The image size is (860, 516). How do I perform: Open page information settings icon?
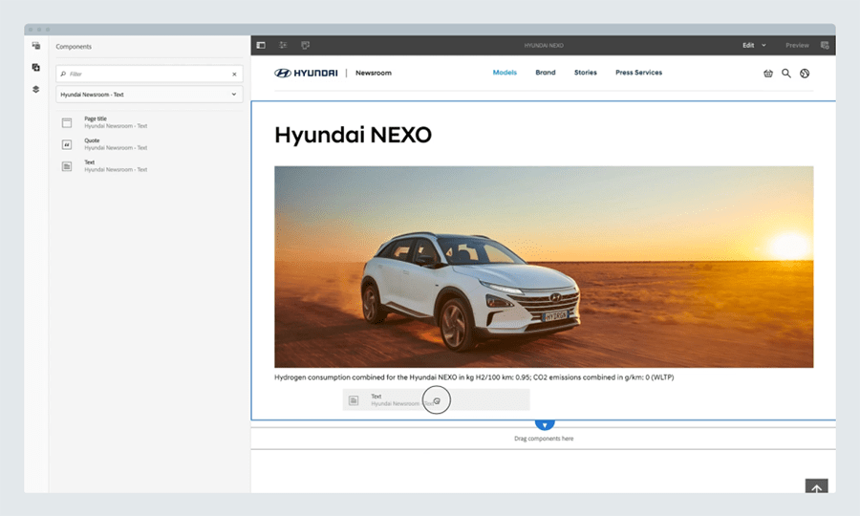coord(284,45)
